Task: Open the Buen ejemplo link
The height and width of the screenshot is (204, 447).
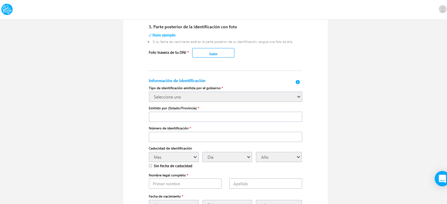Action: (x=162, y=35)
